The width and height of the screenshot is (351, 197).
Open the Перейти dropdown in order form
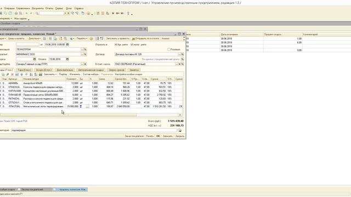coord(82,39)
